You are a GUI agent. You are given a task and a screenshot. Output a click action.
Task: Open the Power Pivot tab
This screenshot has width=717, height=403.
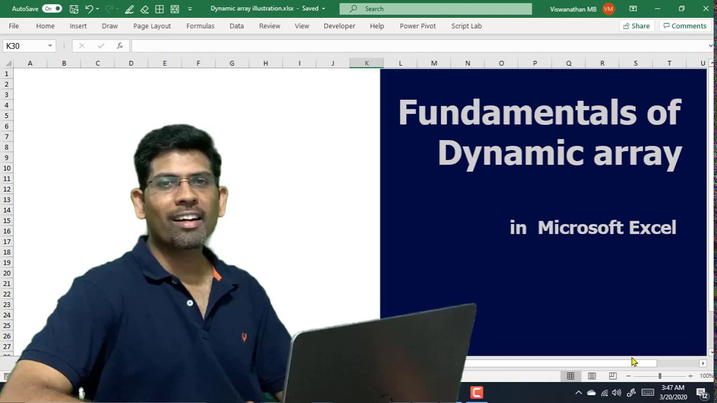418,26
